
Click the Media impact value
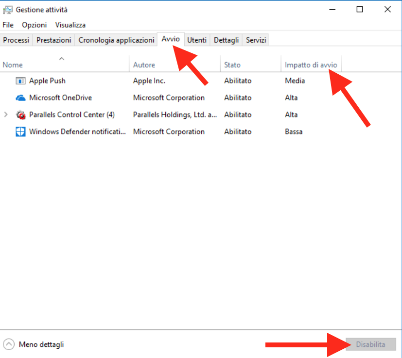pos(295,81)
